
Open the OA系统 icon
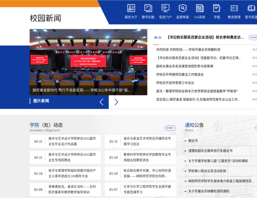pyautogui.click(x=200, y=11)
